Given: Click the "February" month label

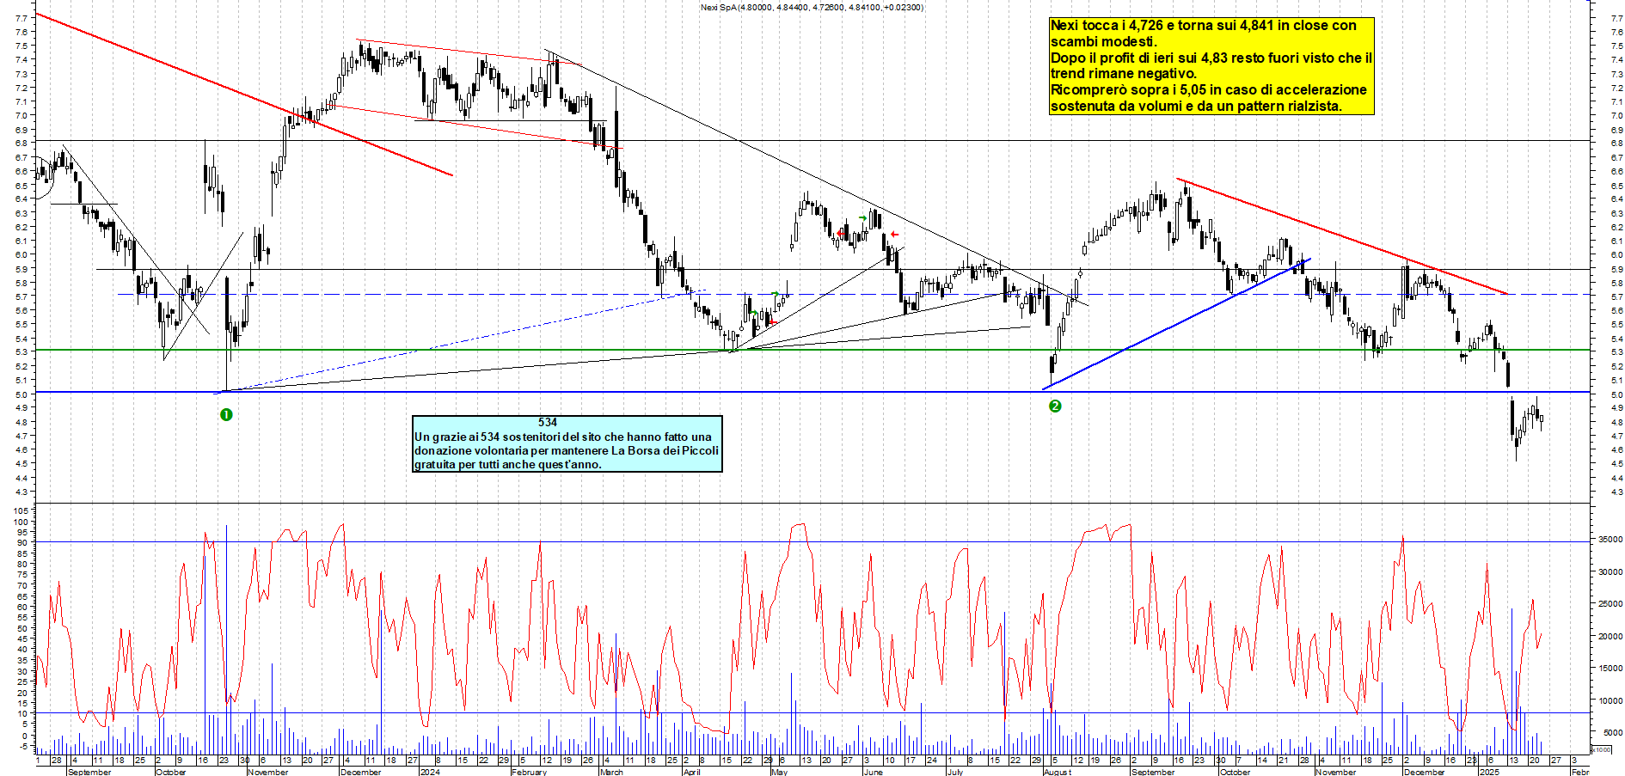Looking at the screenshot, I should point(529,772).
